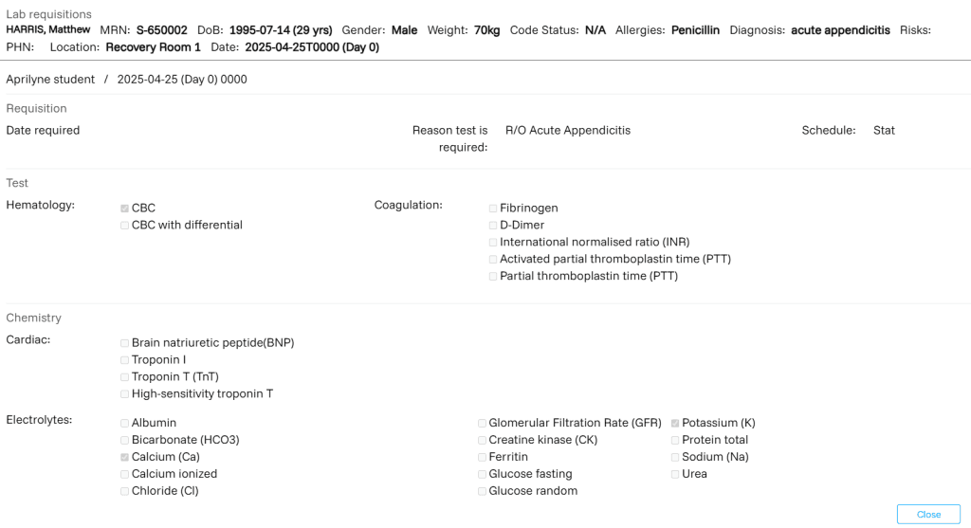Image resolution: width=971 pixels, height=528 pixels.
Task: Check the Albumin checkbox
Action: tap(124, 424)
